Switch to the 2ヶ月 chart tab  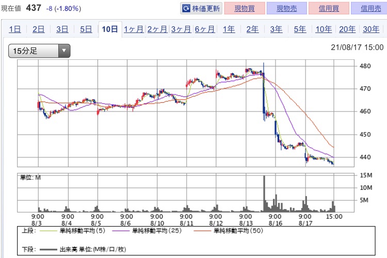pos(157,29)
